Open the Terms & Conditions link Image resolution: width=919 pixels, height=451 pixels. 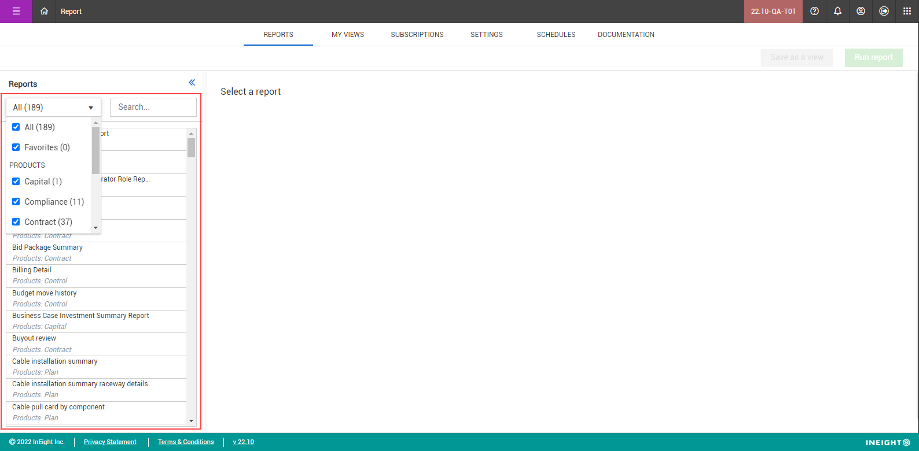[186, 442]
